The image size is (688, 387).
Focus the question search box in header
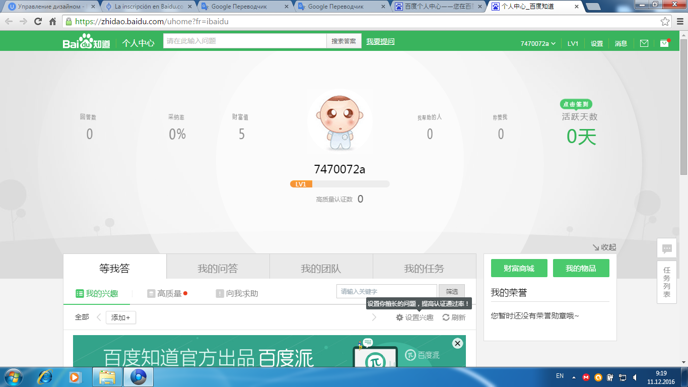(245, 41)
